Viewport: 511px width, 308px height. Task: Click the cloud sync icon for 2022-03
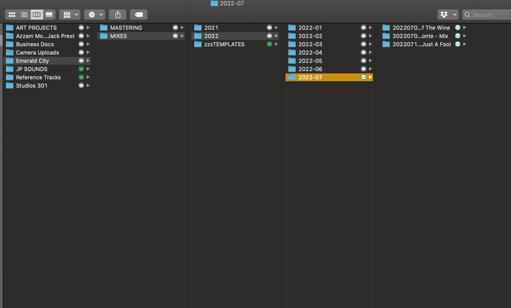tap(363, 44)
